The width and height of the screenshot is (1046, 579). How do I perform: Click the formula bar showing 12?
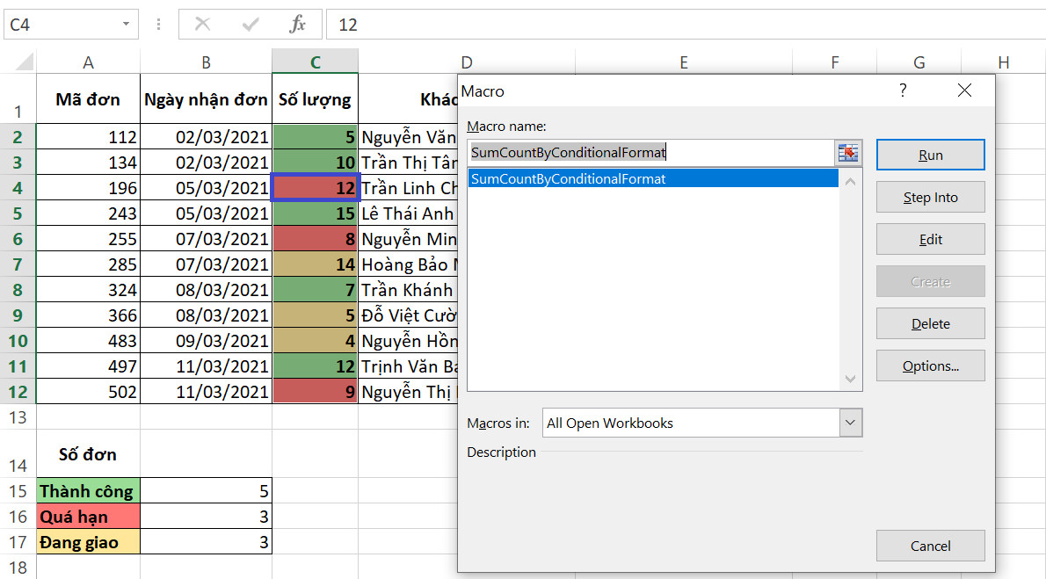pos(686,25)
